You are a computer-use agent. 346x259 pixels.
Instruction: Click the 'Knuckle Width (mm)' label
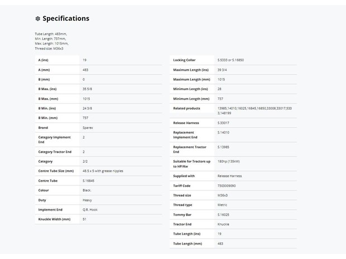pos(54,219)
